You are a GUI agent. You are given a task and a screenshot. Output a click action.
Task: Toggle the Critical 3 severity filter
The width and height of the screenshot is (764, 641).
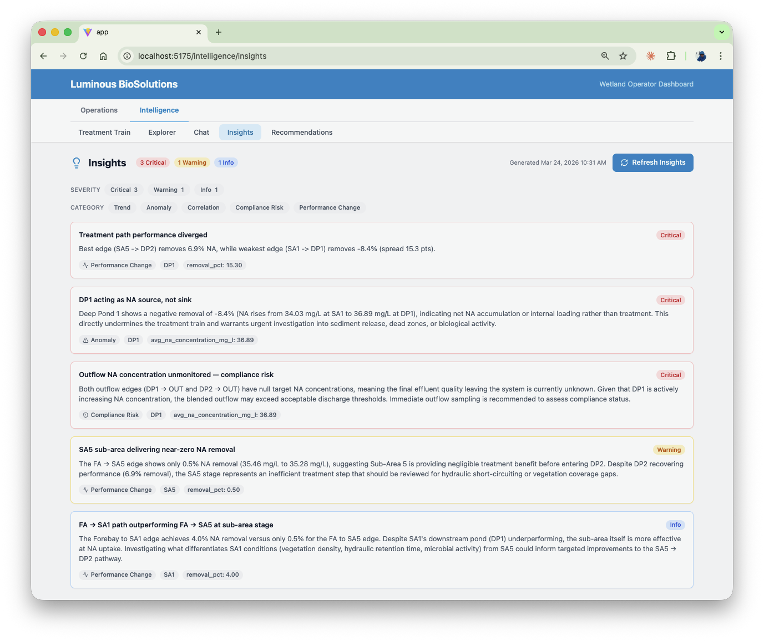[x=124, y=190]
